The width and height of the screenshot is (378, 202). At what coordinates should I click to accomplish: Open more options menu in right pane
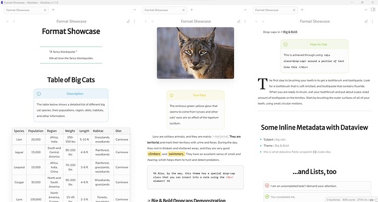373,21
